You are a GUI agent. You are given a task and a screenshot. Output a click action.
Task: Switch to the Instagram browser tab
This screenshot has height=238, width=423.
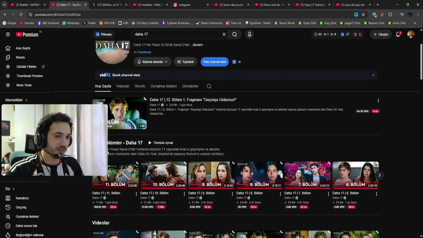point(191,5)
